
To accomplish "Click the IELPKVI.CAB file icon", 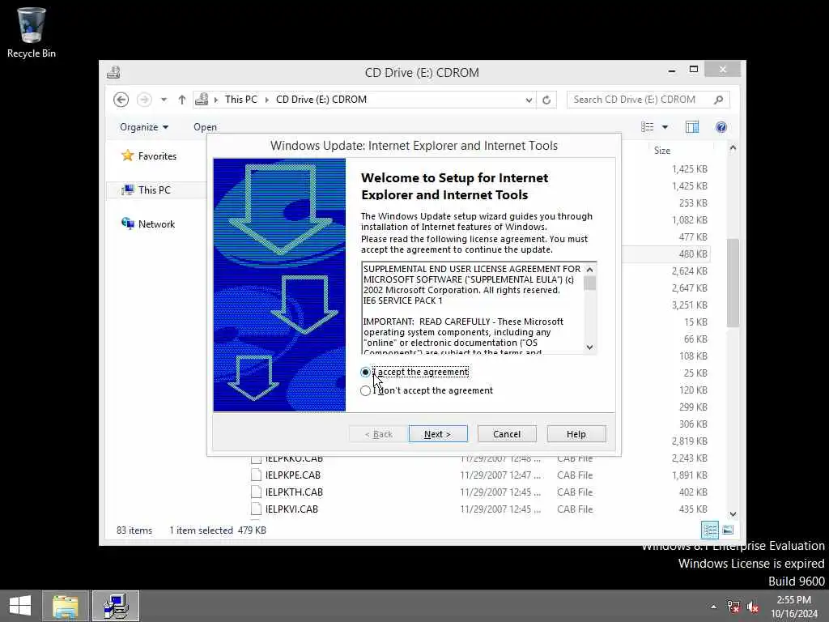I will tap(257, 509).
